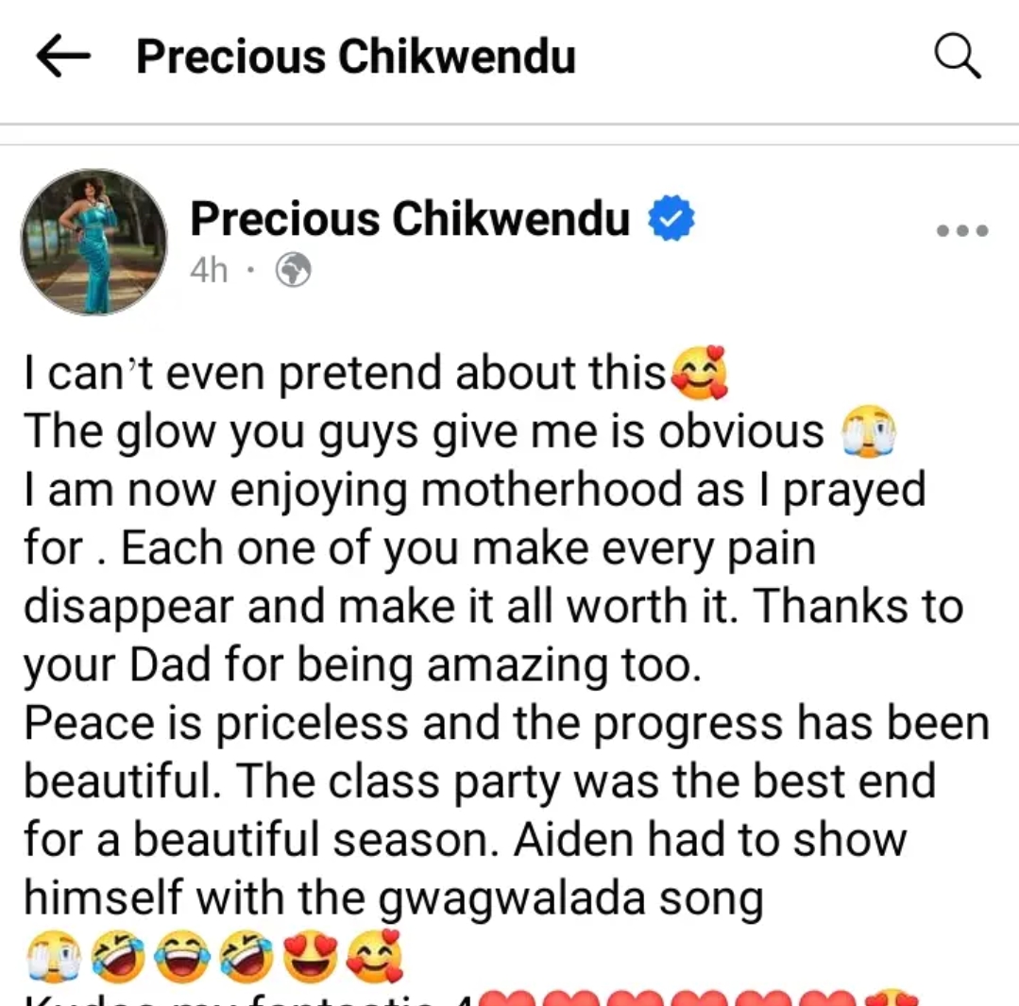Tap the 4h post timestamp
1019x1006 pixels.
209,270
